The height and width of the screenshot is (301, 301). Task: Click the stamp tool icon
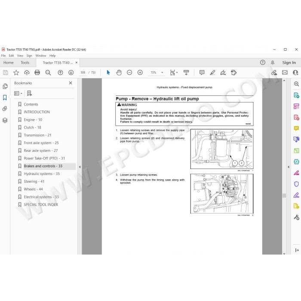click(233, 73)
